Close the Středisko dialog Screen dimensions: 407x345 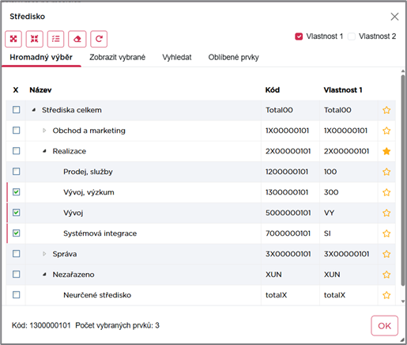pyautogui.click(x=394, y=17)
